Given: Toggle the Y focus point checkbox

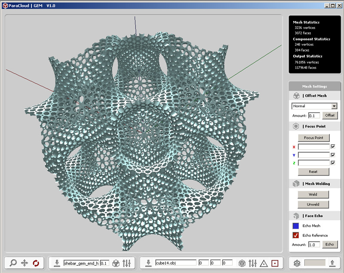Looking at the screenshot, I should coord(333,155).
